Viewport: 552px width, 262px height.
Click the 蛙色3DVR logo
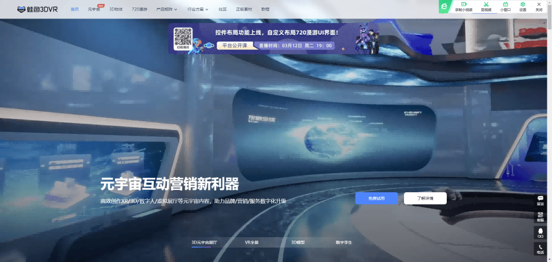coord(38,9)
